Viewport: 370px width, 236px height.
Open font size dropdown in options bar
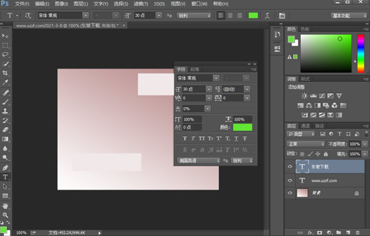(159, 15)
